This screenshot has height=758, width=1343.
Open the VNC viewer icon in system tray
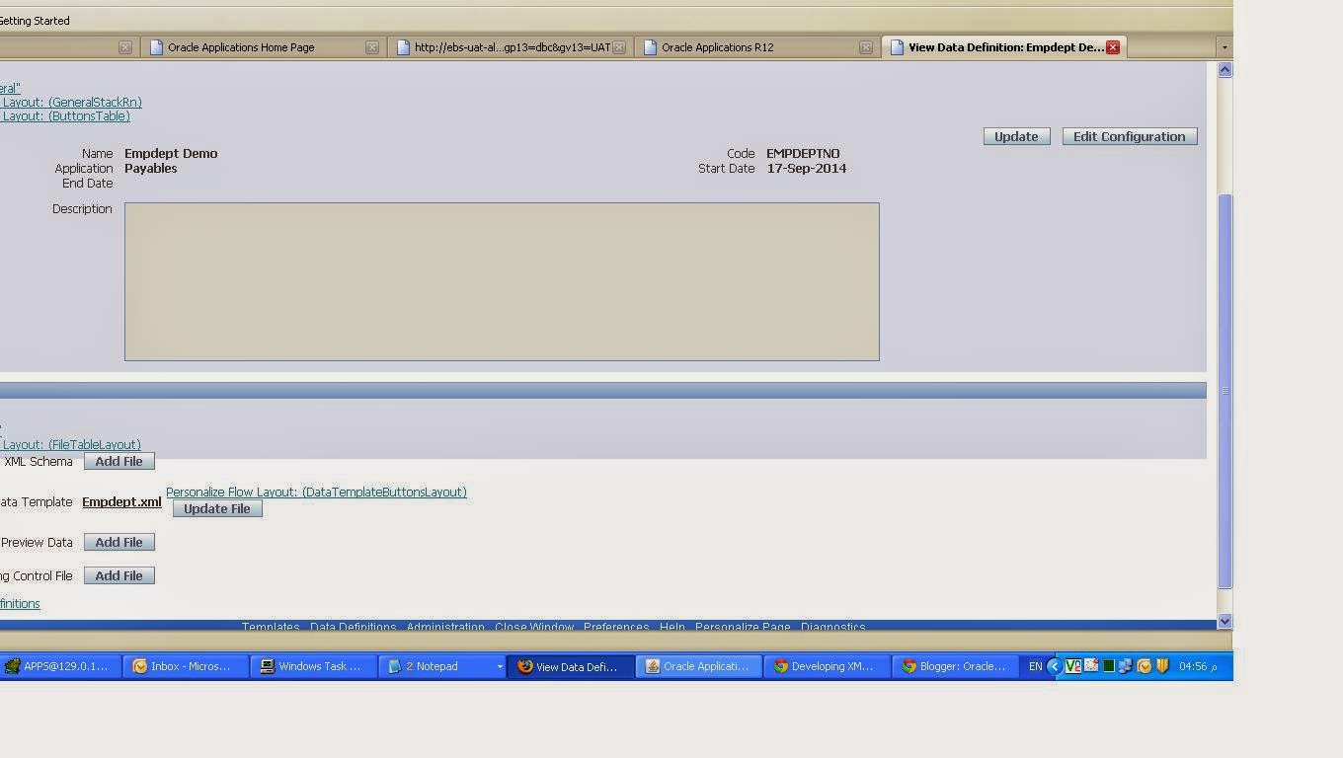click(x=1073, y=666)
